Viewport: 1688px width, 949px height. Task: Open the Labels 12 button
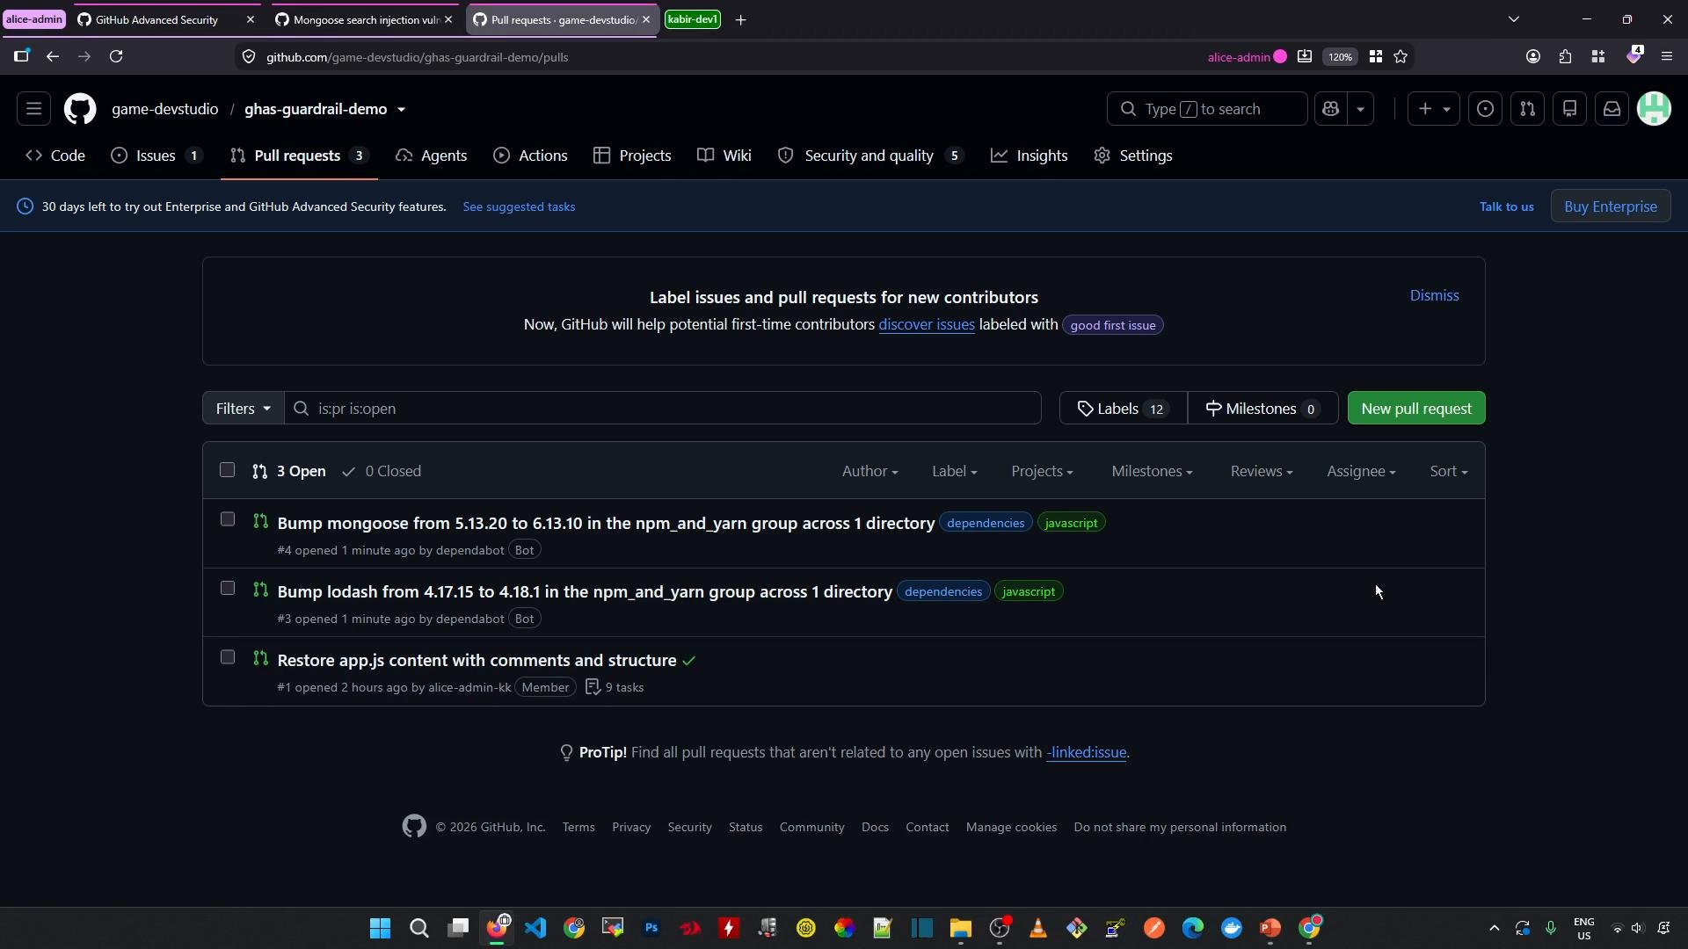pos(1123,408)
